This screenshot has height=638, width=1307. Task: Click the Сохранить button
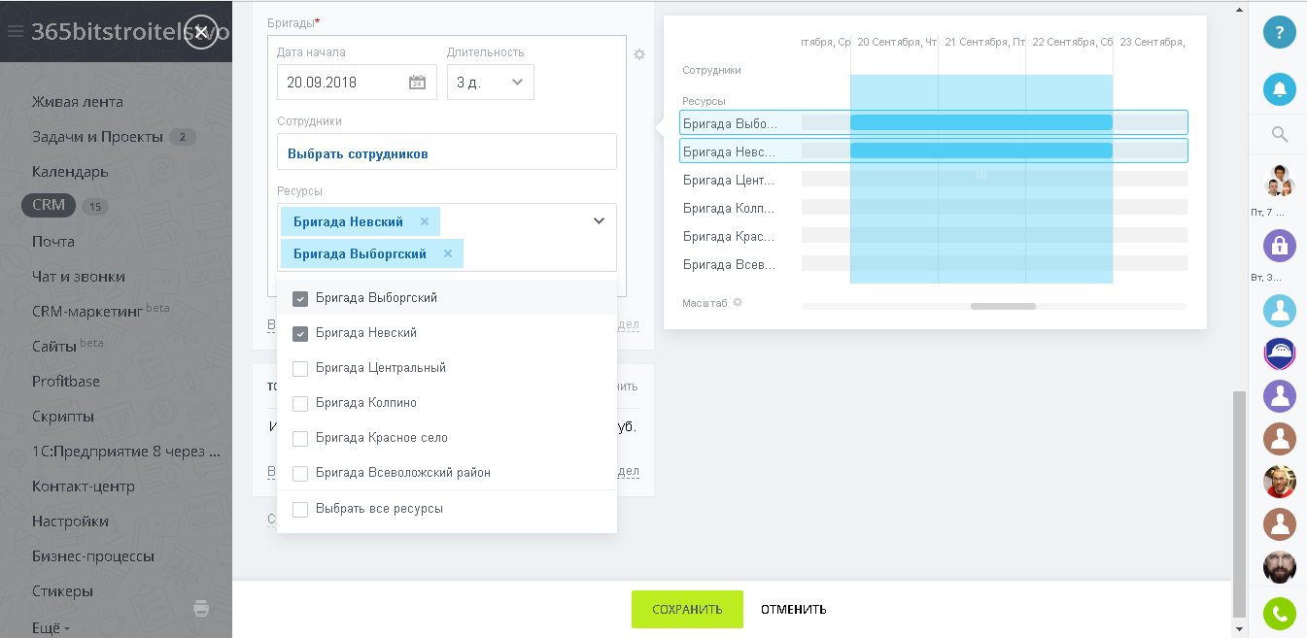click(x=687, y=610)
